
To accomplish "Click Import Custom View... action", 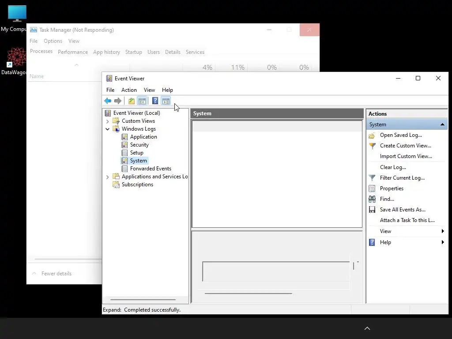I will point(406,156).
